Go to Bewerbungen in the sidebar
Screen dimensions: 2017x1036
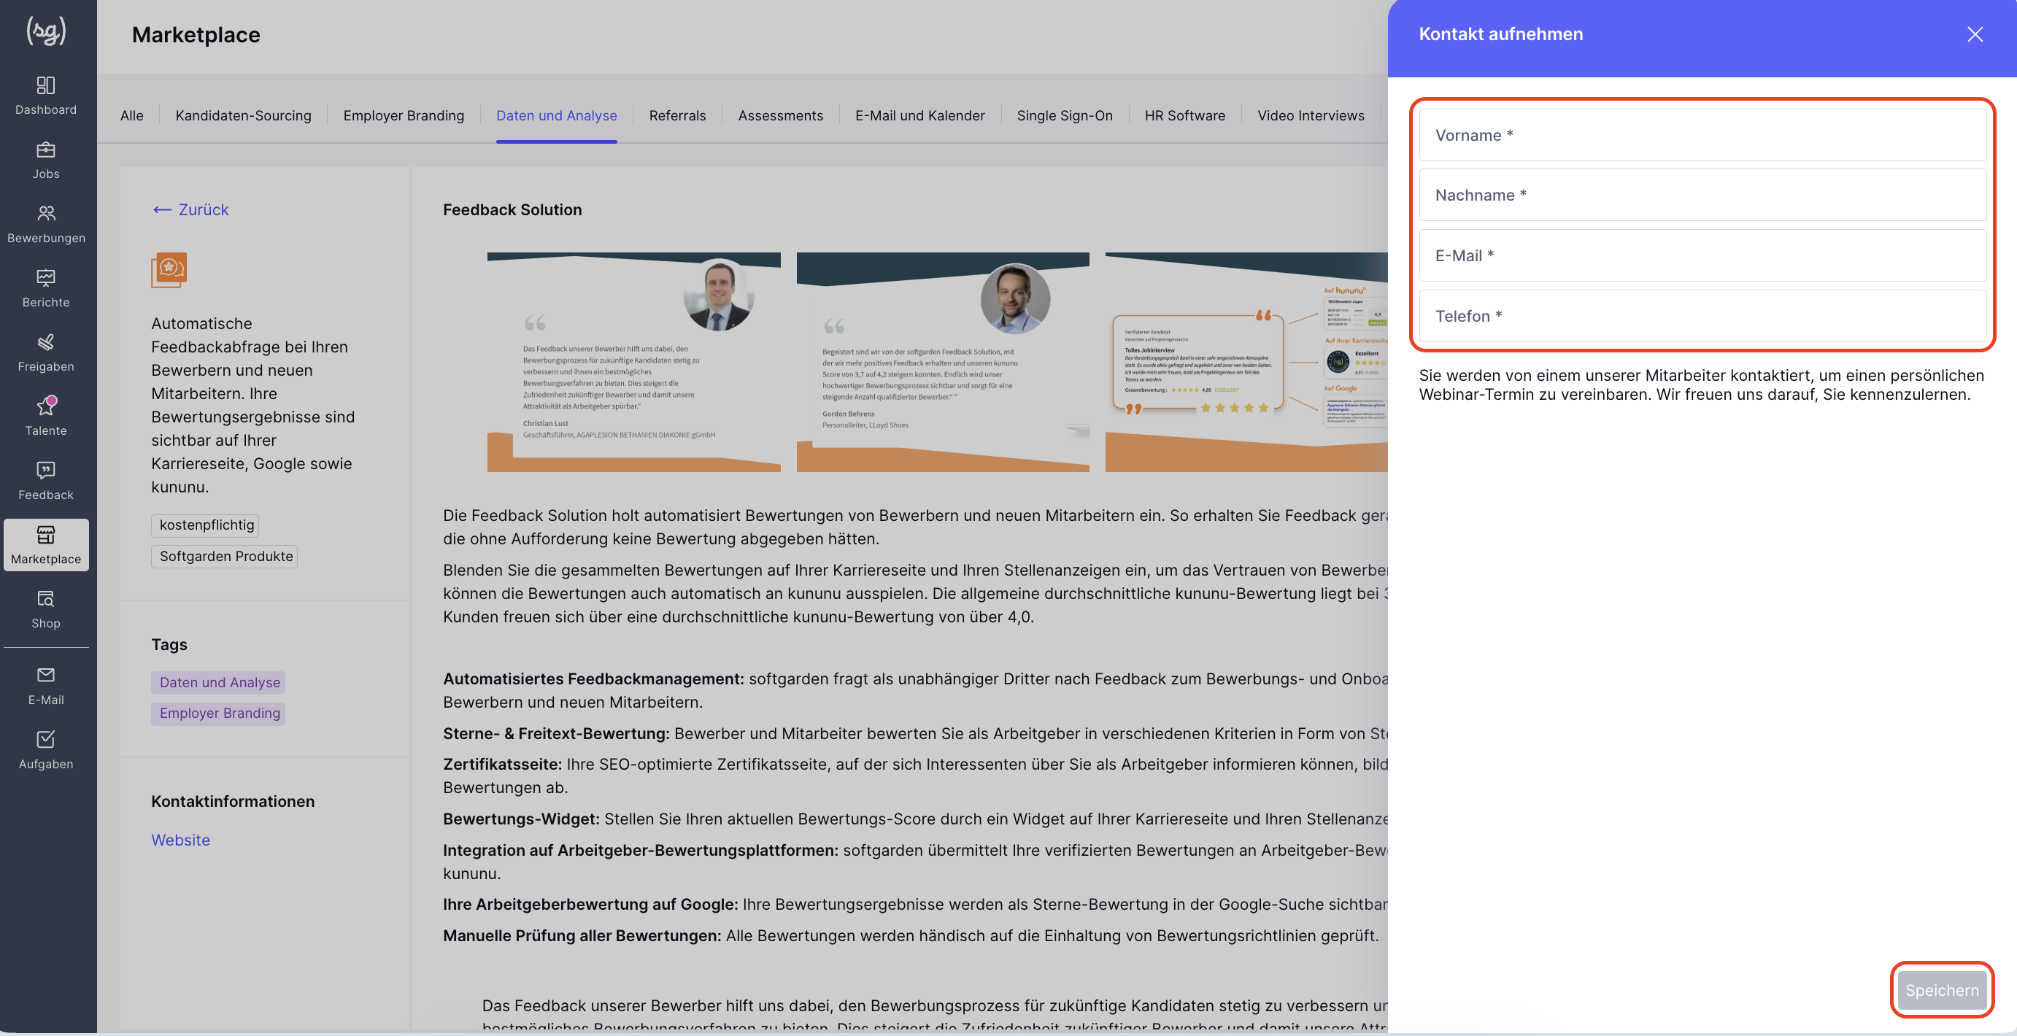tap(46, 223)
